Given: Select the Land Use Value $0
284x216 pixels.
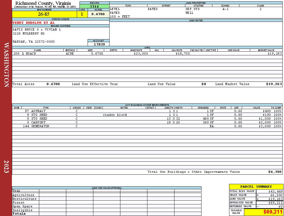Looking at the screenshot, I should (x=204, y=84).
